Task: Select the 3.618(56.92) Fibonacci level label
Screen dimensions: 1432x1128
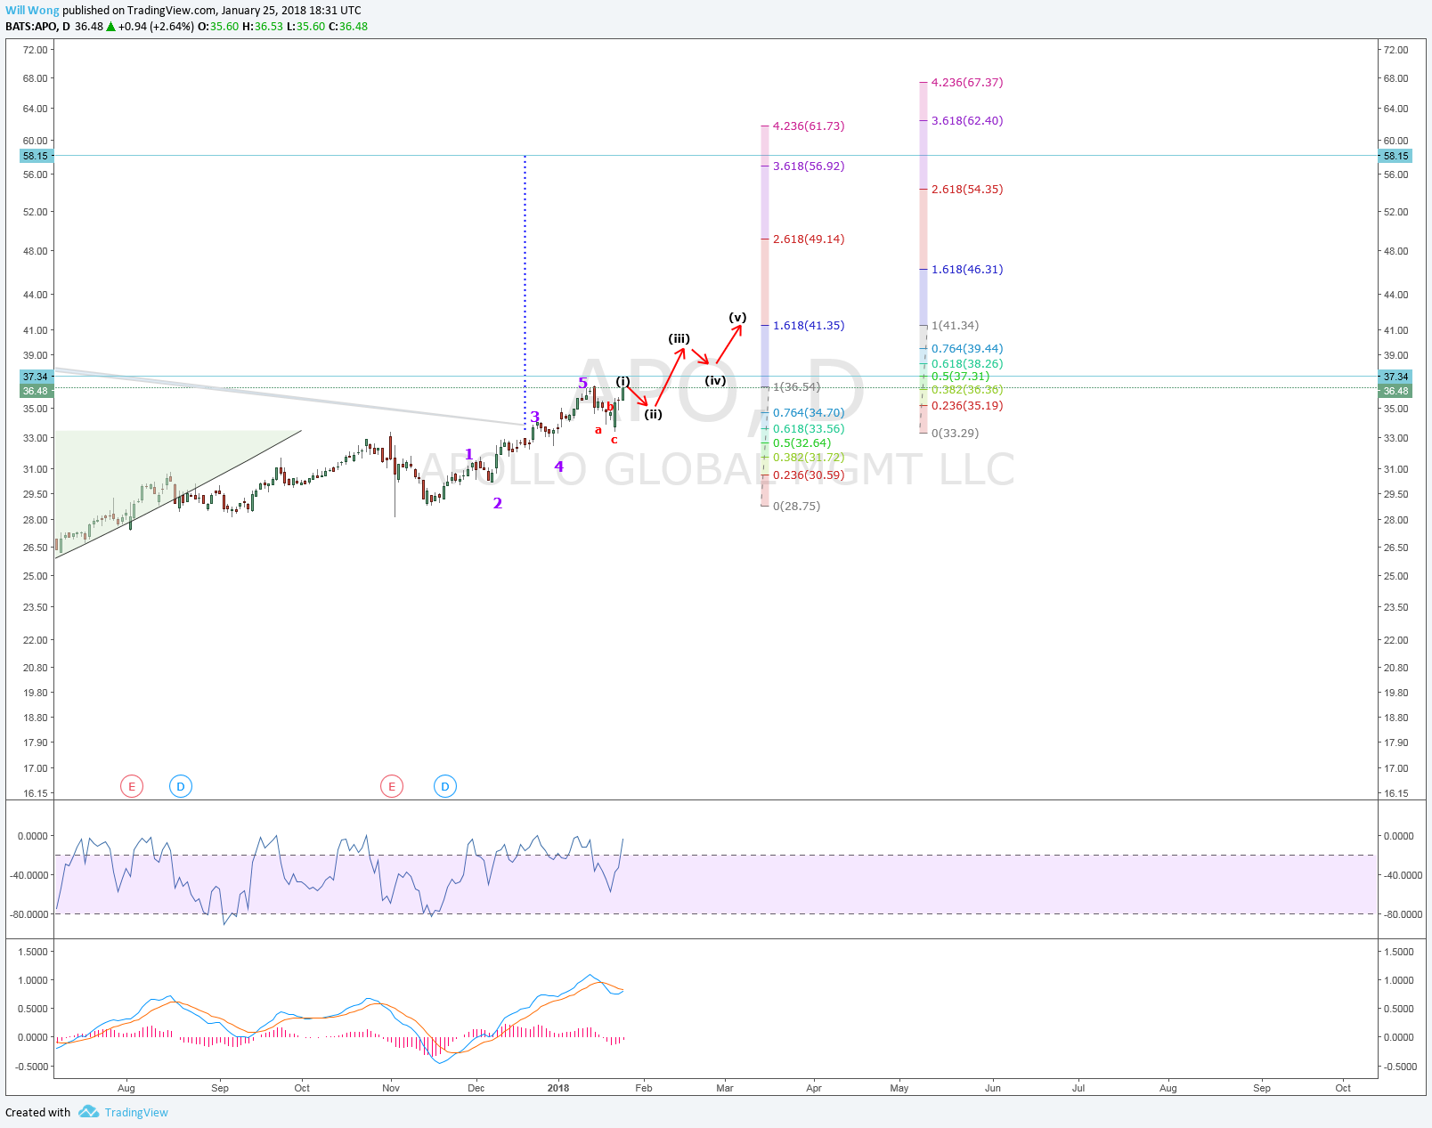Action: (x=809, y=166)
